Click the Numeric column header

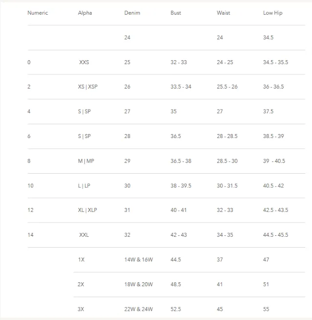38,13
